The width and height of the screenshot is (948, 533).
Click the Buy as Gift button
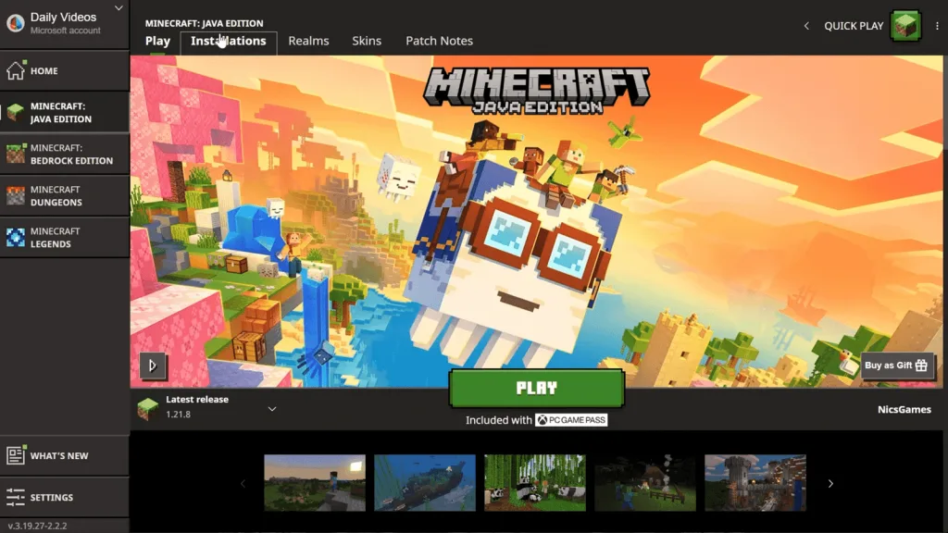pyautogui.click(x=896, y=365)
